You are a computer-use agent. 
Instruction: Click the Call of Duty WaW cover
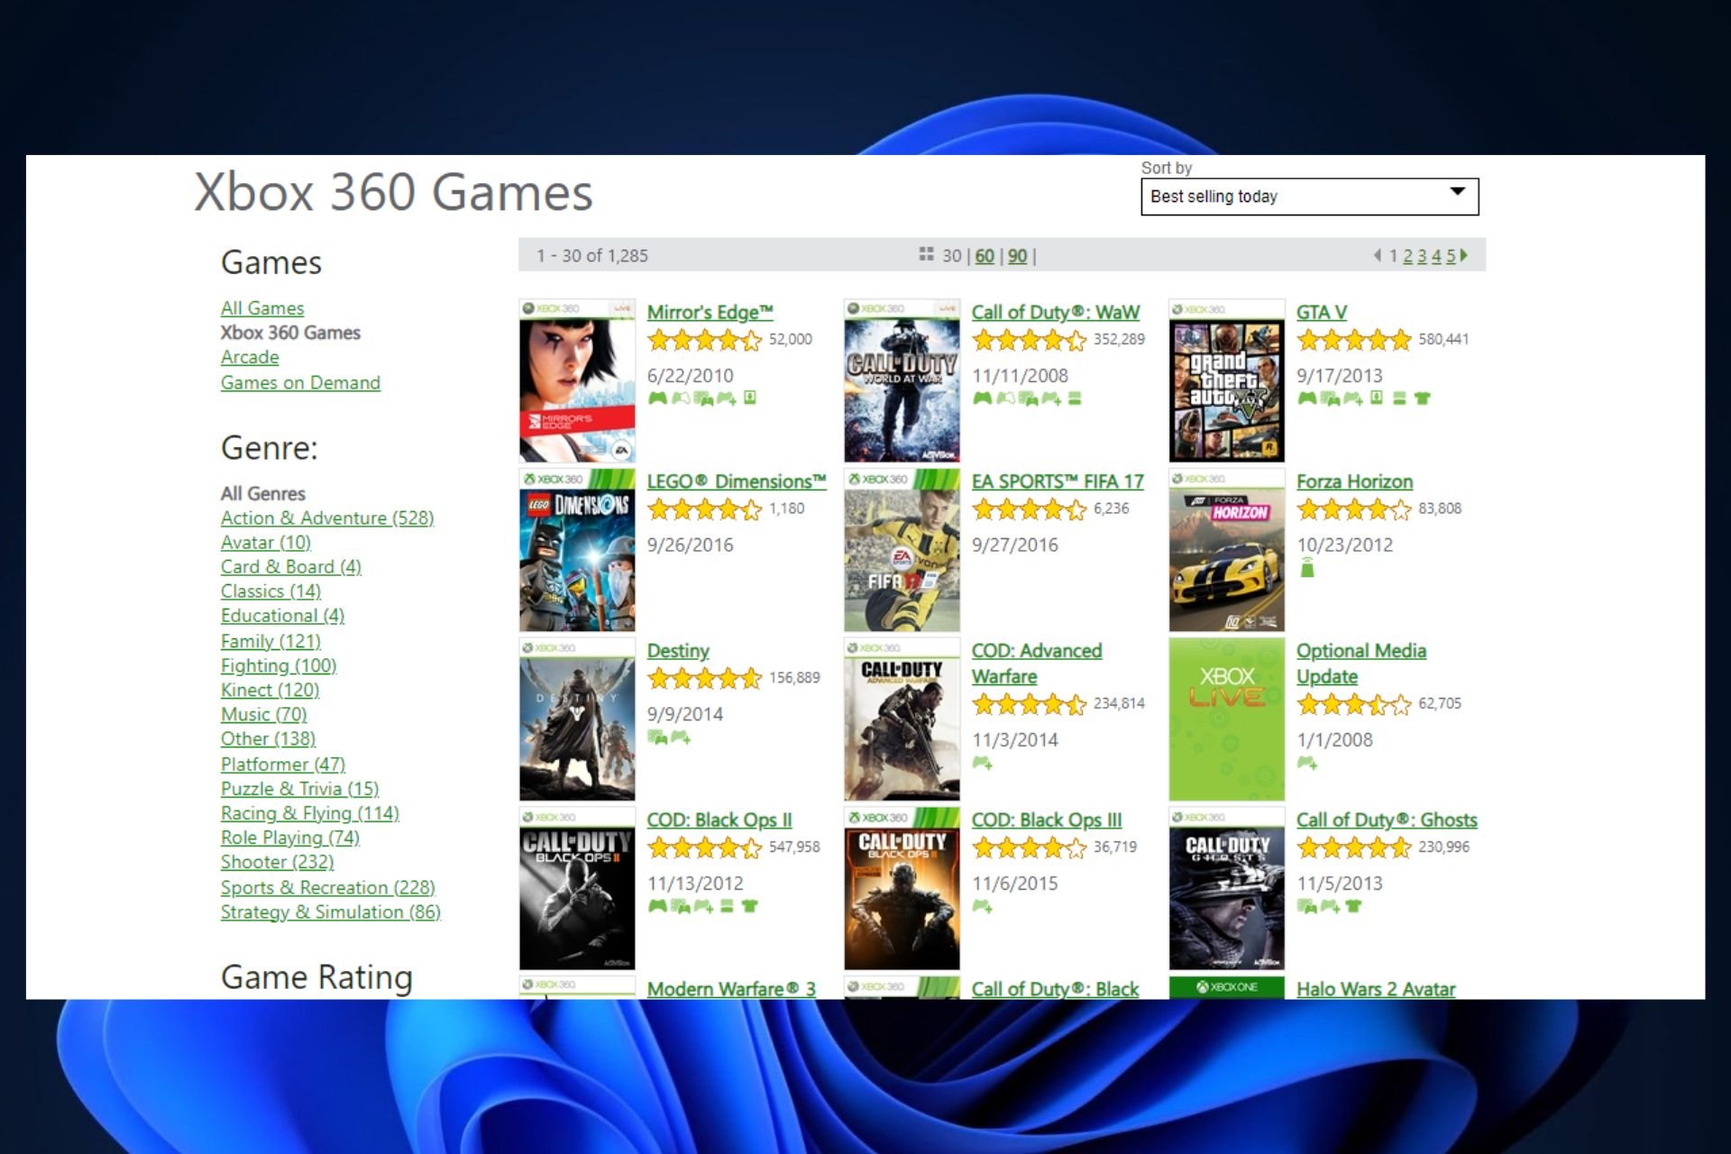pyautogui.click(x=901, y=381)
